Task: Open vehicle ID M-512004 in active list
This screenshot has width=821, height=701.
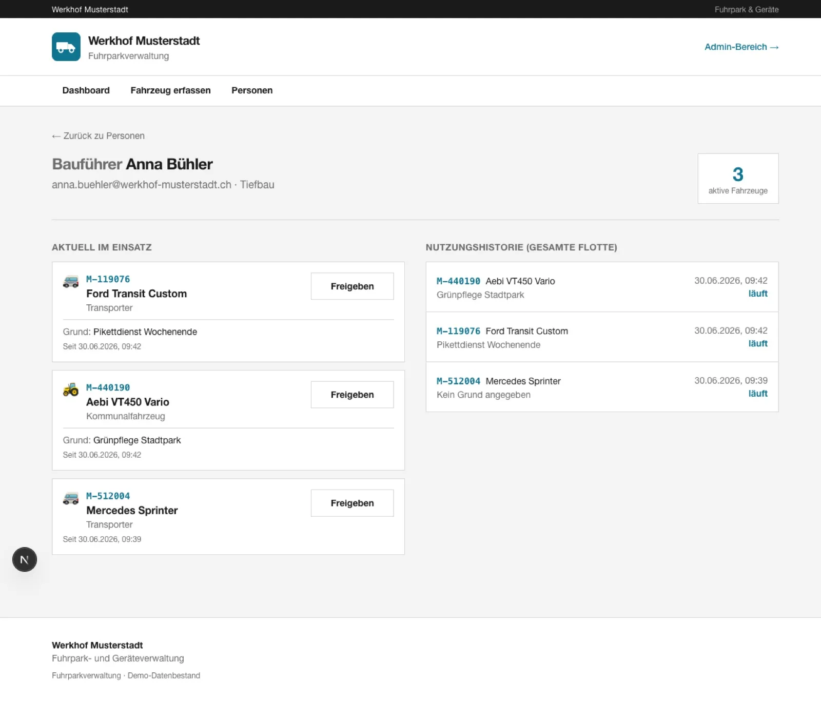Action: click(x=108, y=496)
